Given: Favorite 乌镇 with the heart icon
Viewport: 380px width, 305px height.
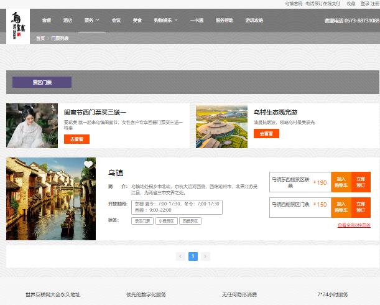Looking at the screenshot, I should [x=88, y=165].
